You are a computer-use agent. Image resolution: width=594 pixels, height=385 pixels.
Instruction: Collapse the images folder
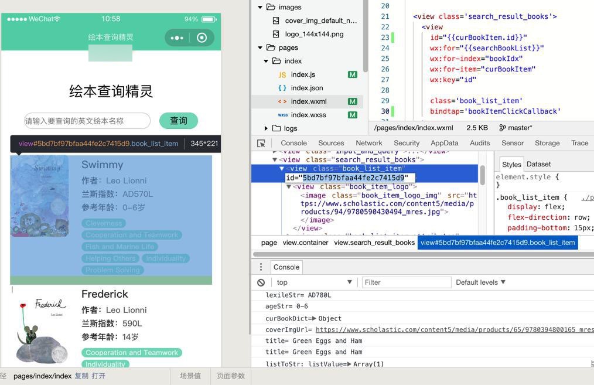coord(260,7)
